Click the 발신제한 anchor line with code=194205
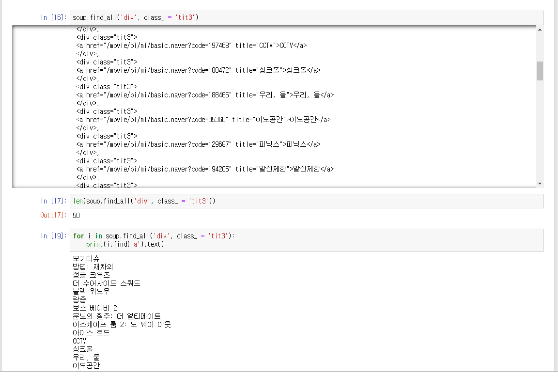Viewport: 558px width, 376px height. click(205, 169)
